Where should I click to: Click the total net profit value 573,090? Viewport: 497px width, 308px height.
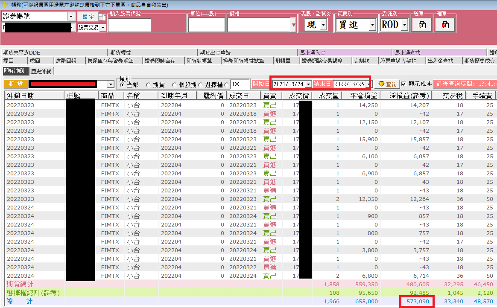click(x=418, y=301)
